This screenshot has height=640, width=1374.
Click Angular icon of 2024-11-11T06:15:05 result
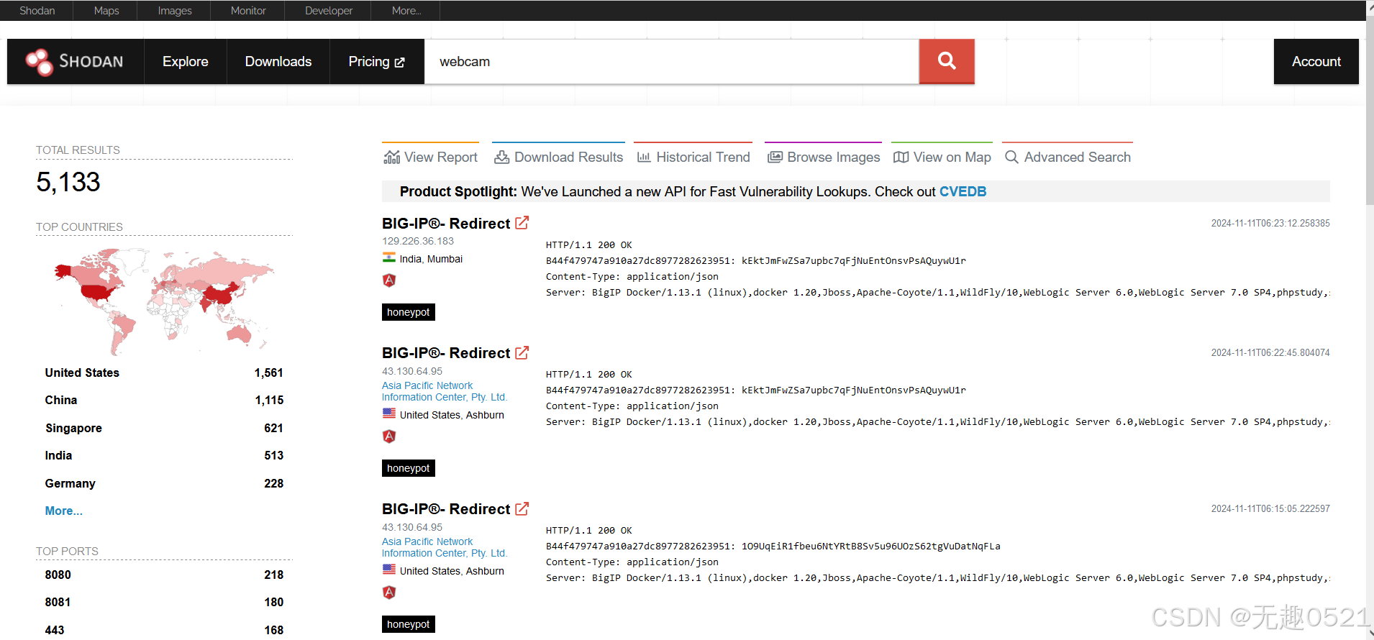tap(389, 593)
